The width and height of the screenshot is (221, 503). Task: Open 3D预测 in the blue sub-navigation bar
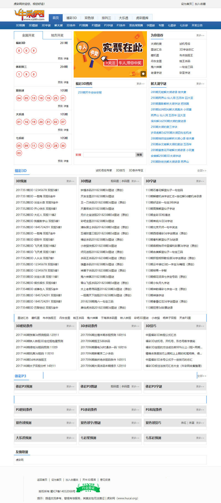pos(20,25)
